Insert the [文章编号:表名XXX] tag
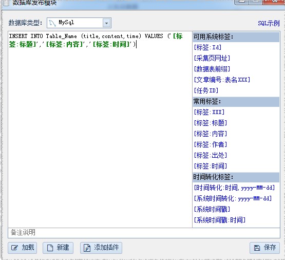This screenshot has width=285, height=260. (222, 80)
